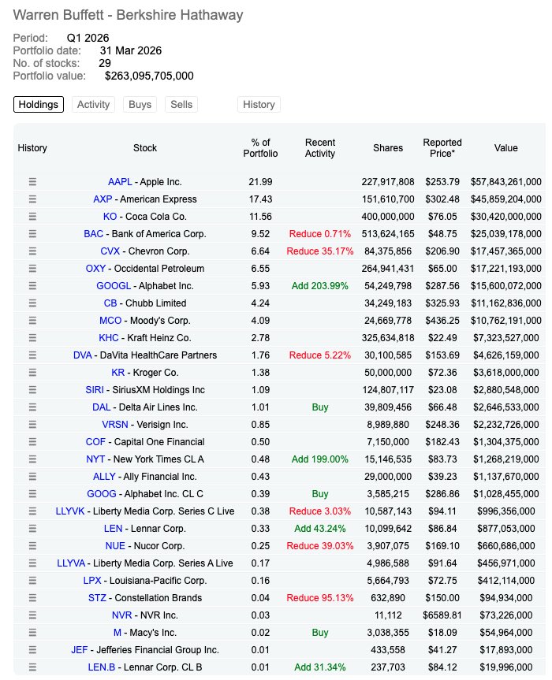Open history icon for GOOGL row
The width and height of the screenshot is (552, 680).
(x=32, y=286)
